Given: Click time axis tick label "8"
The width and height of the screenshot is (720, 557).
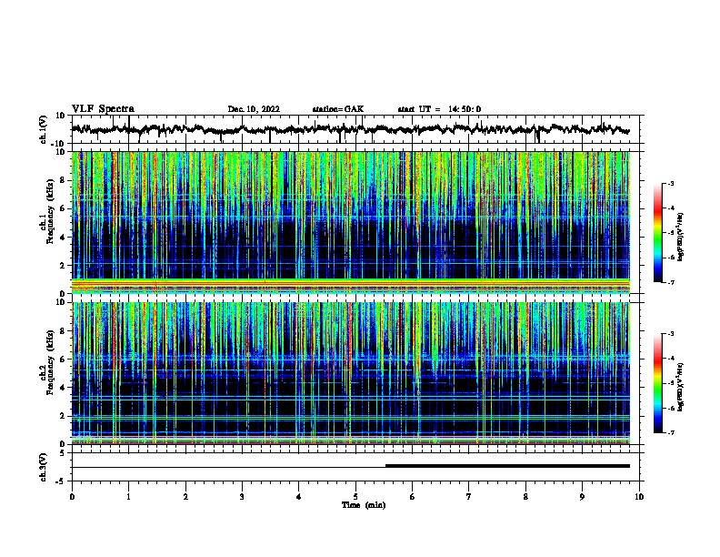Looking at the screenshot, I should coord(525,497).
